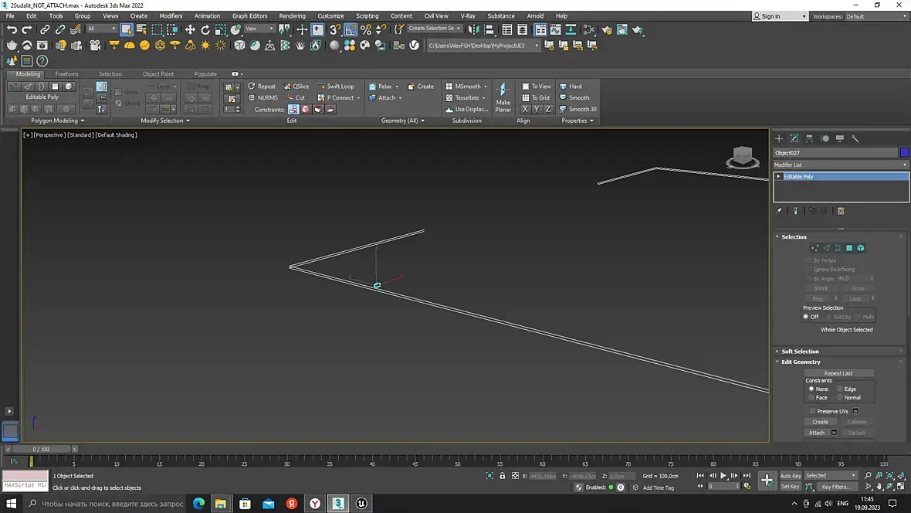The height and width of the screenshot is (513, 911).
Task: Open the Utilities wrench panel
Action: coord(855,138)
